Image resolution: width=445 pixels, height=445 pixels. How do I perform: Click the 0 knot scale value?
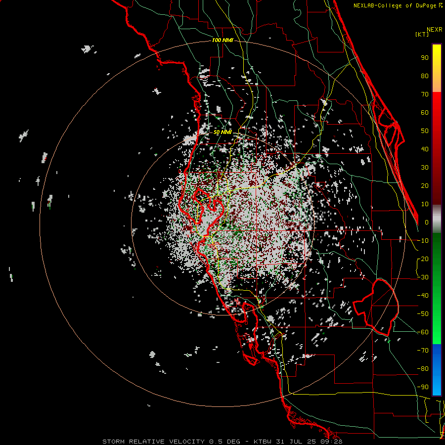click(427, 222)
